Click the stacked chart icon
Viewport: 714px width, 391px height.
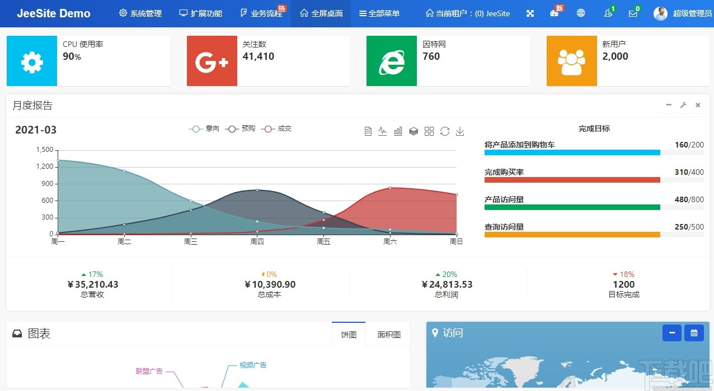point(414,131)
